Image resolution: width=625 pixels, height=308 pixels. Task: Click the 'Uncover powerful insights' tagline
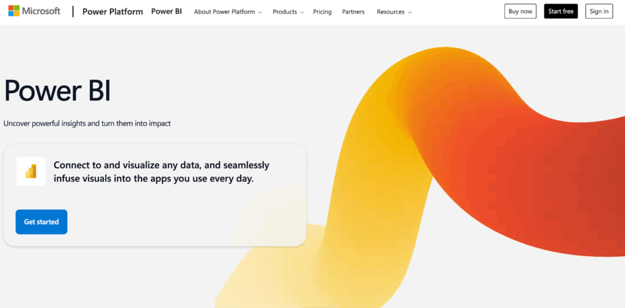[x=87, y=123]
